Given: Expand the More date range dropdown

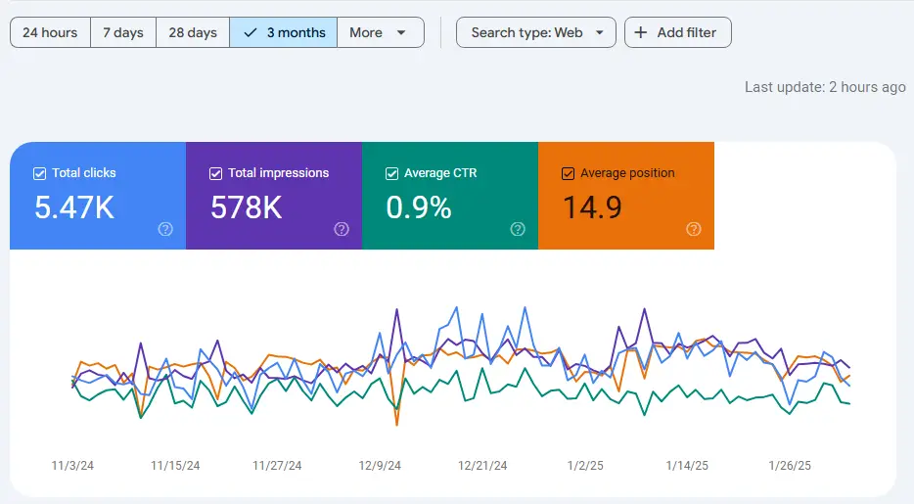Looking at the screenshot, I should click(x=380, y=32).
